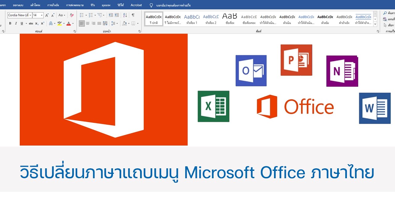
Task: Click Thai distributed alignment icon
Action: (x=105, y=23)
